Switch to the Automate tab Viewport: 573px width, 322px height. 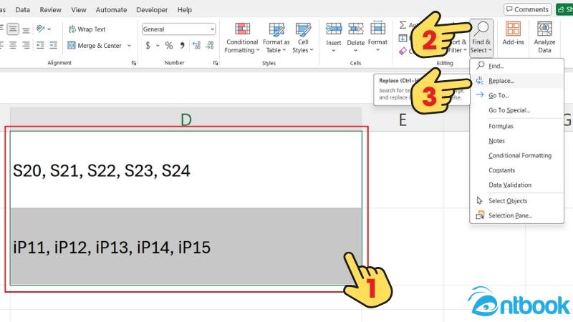112,10
